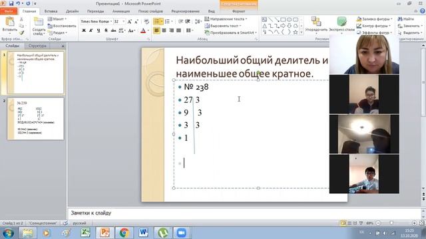This screenshot has width=426, height=239.
Task: Open Times New Roman font name dropdown
Action: click(x=111, y=21)
